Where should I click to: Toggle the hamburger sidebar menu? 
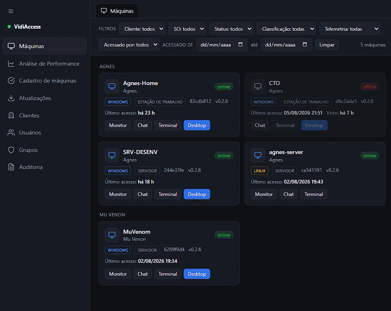11,11
